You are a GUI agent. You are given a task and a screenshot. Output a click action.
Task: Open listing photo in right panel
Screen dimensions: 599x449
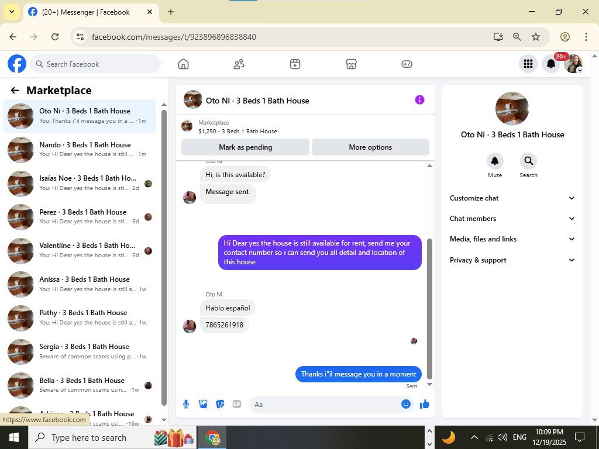pos(512,108)
